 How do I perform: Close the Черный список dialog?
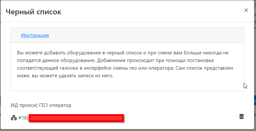pyautogui.click(x=246, y=10)
